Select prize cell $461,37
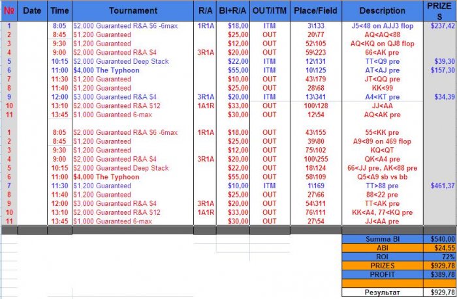 point(443,186)
